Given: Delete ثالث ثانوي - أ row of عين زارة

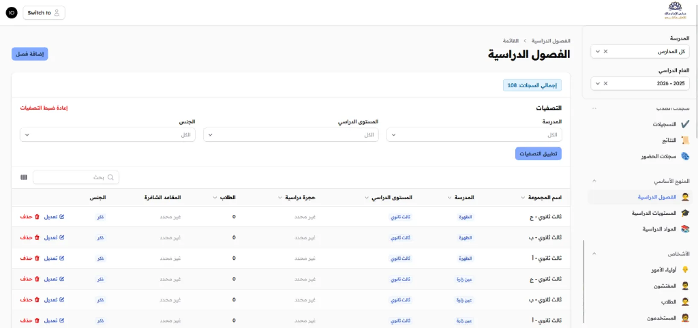Looking at the screenshot, I should 30,320.
